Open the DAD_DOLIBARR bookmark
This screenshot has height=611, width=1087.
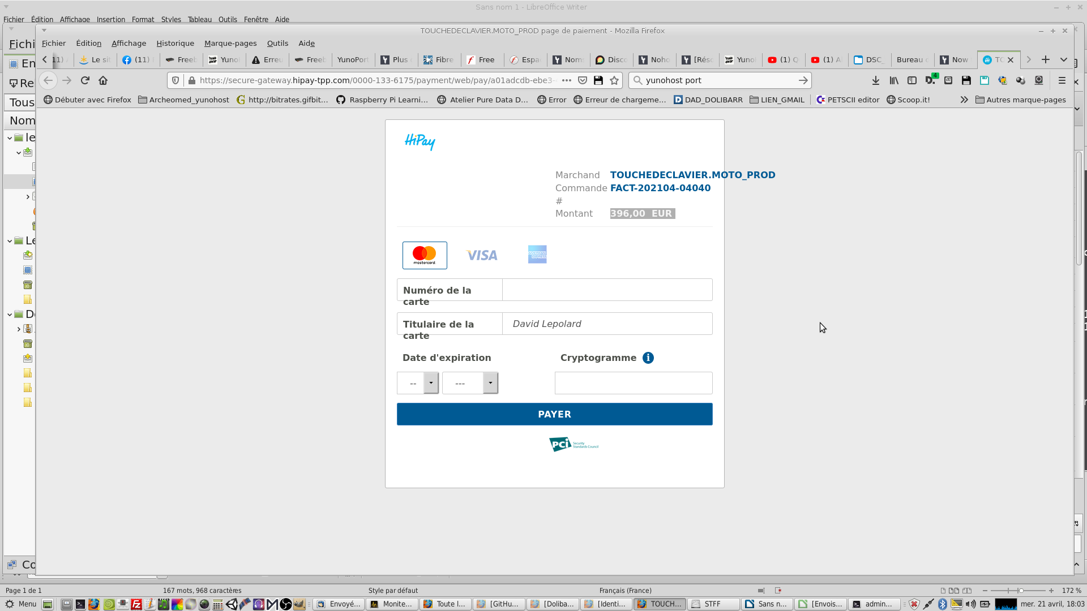708,100
